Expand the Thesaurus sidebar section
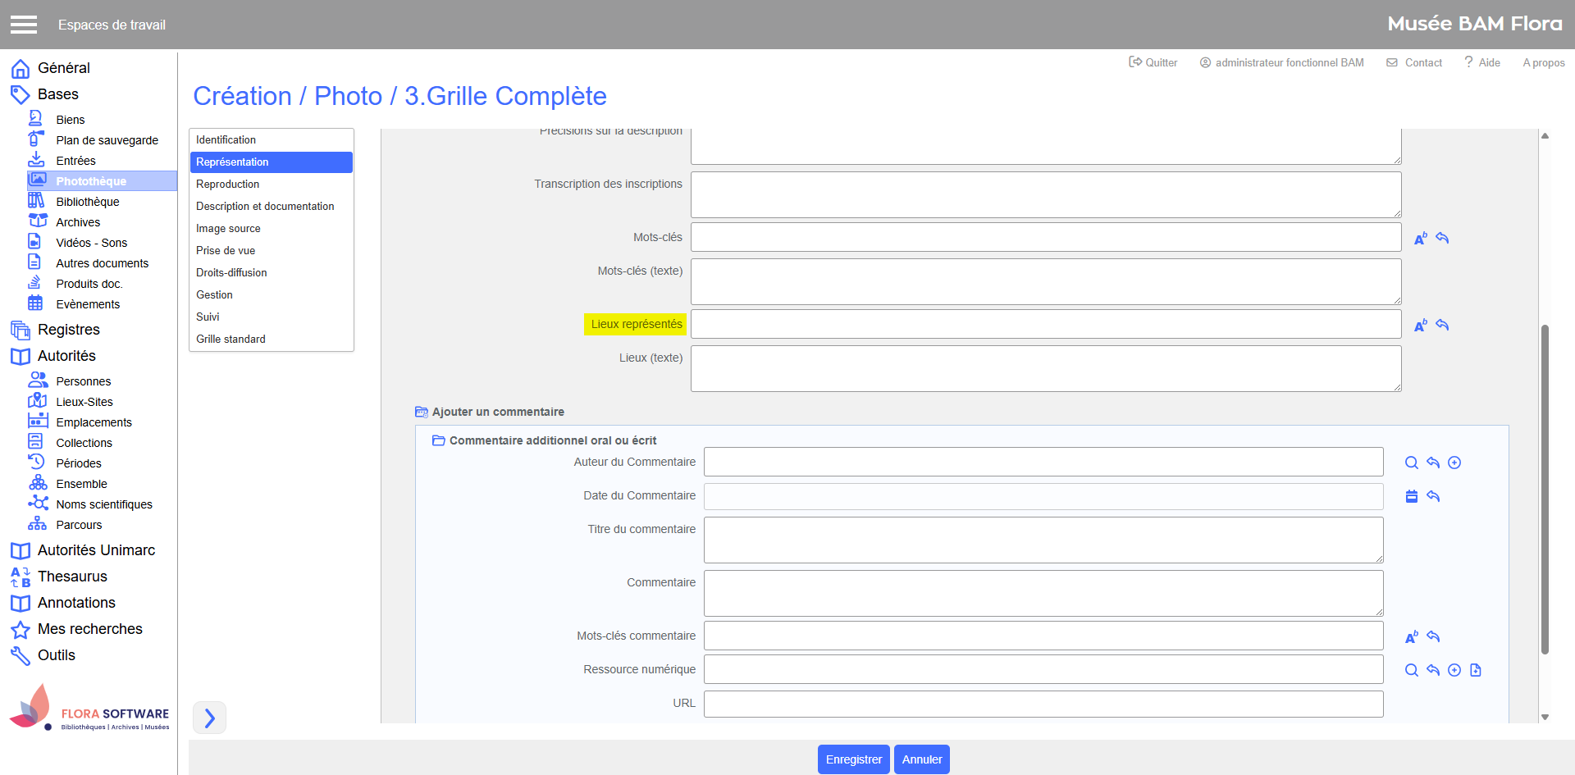 72,577
